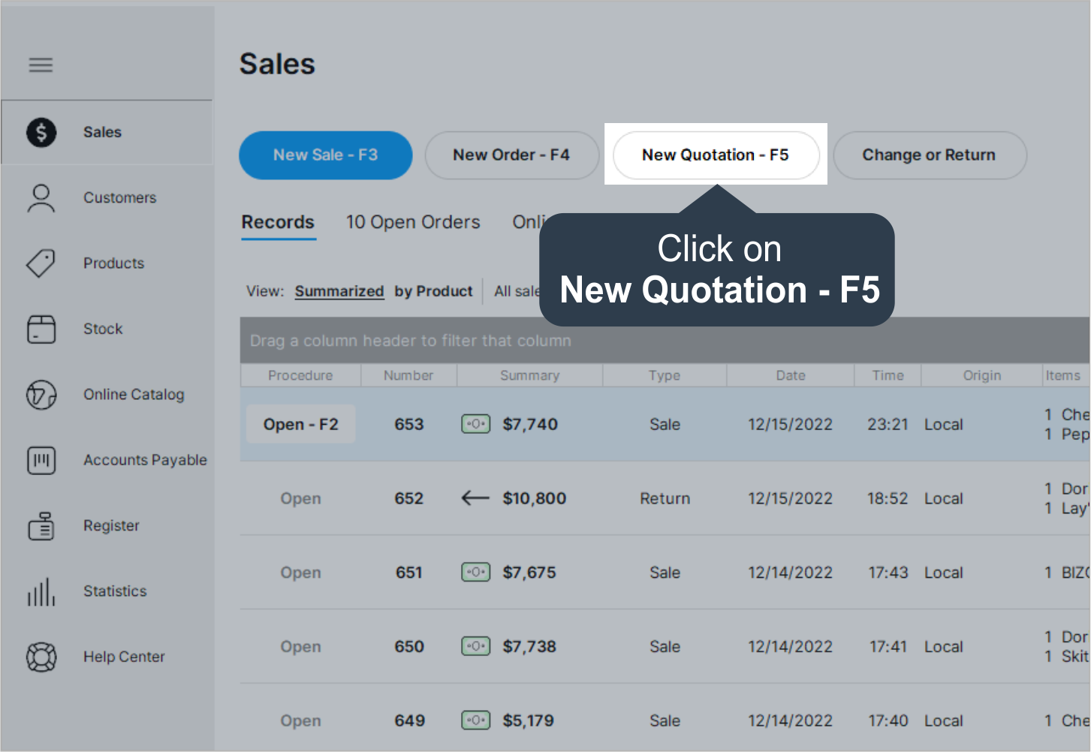Select the Summarized view link
Image resolution: width=1091 pixels, height=752 pixels.
(339, 291)
